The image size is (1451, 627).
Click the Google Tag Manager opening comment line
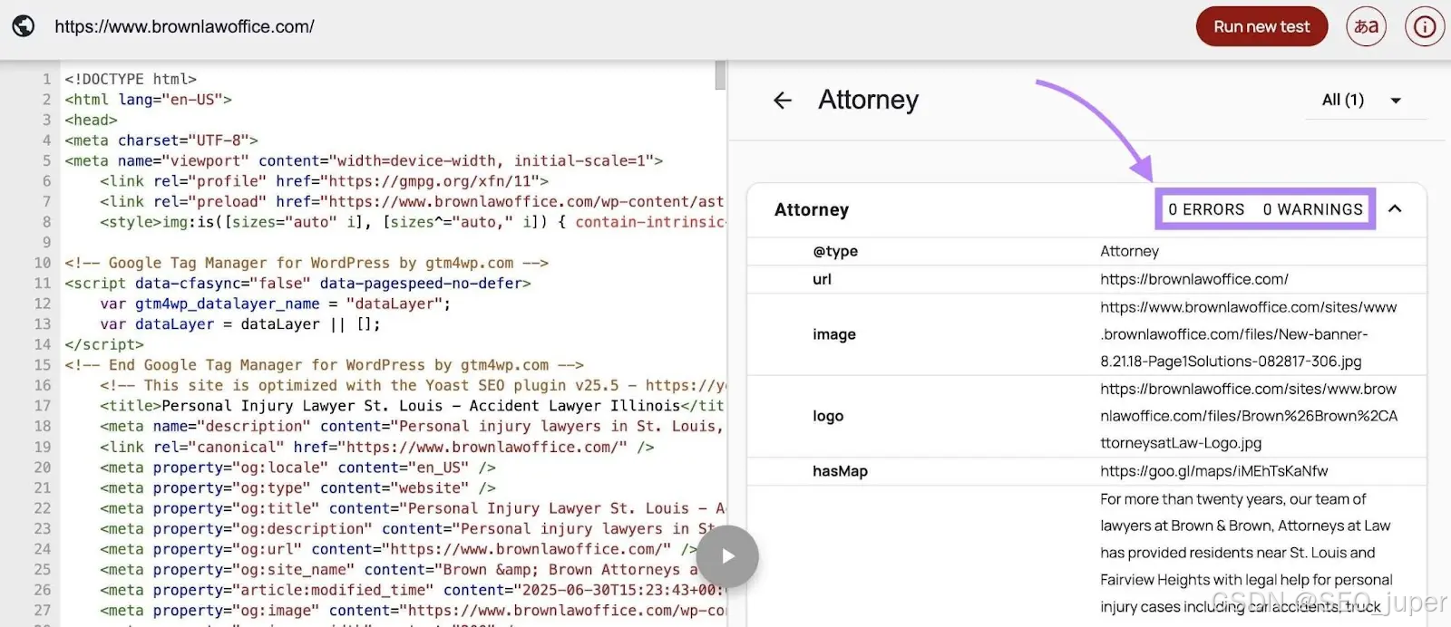click(x=307, y=263)
